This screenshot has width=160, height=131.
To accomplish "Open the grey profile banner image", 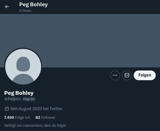I will click(x=80, y=41).
